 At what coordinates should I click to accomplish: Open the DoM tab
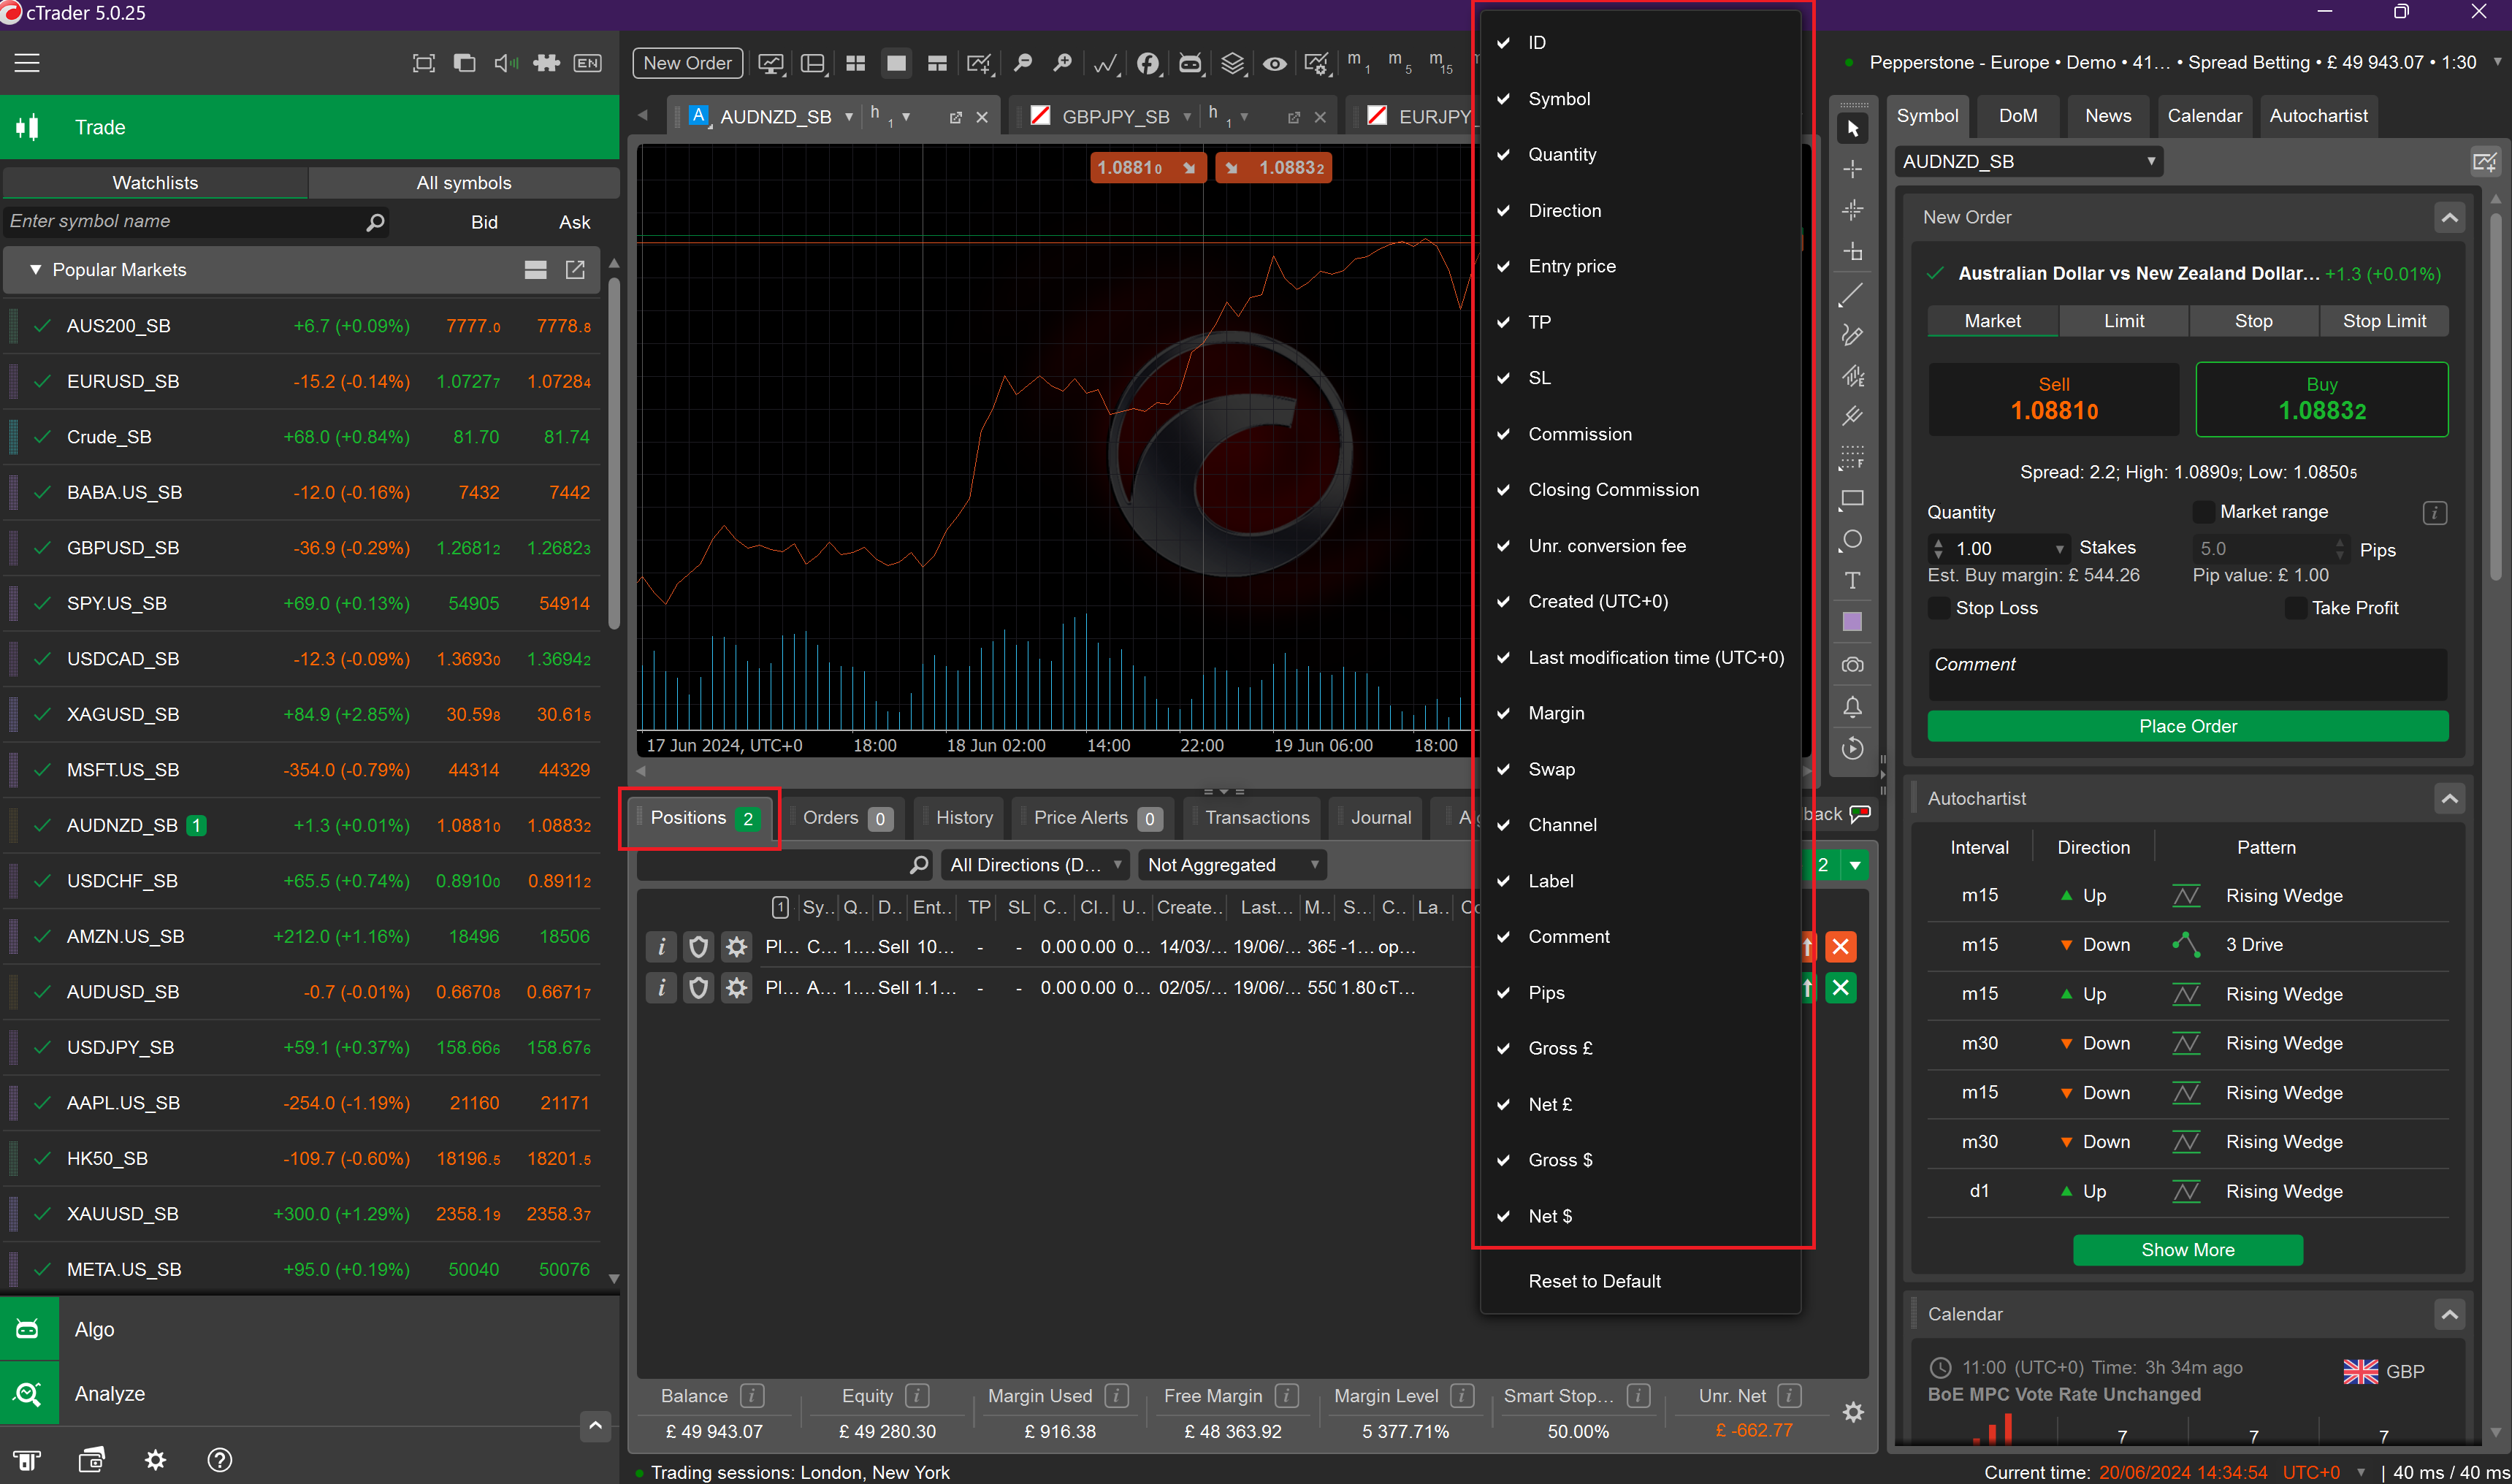click(2018, 115)
